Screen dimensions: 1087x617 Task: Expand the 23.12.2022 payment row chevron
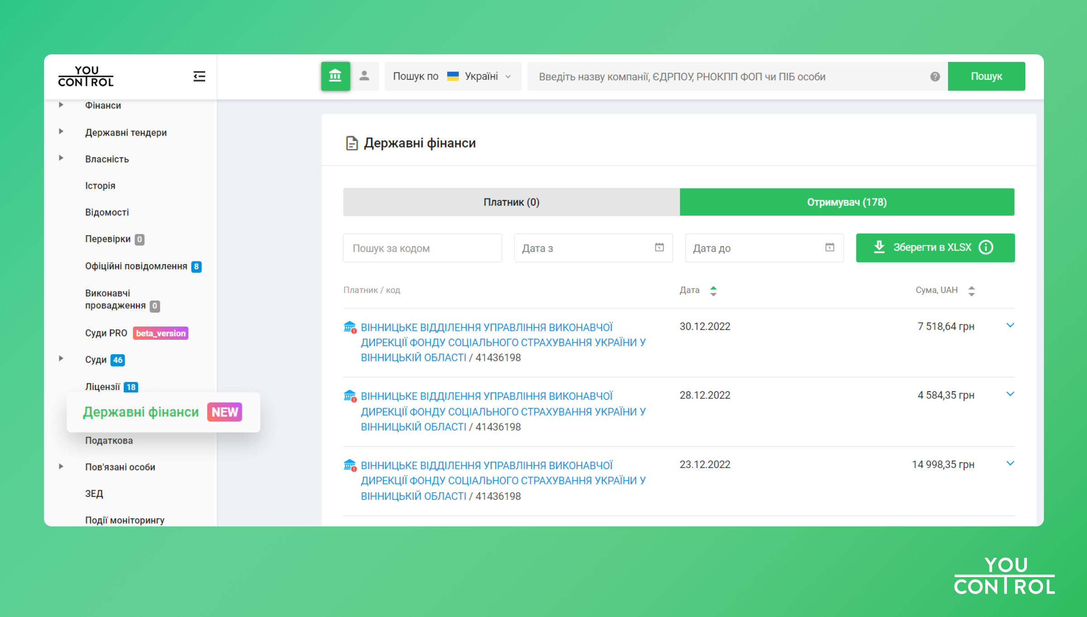coord(1010,463)
